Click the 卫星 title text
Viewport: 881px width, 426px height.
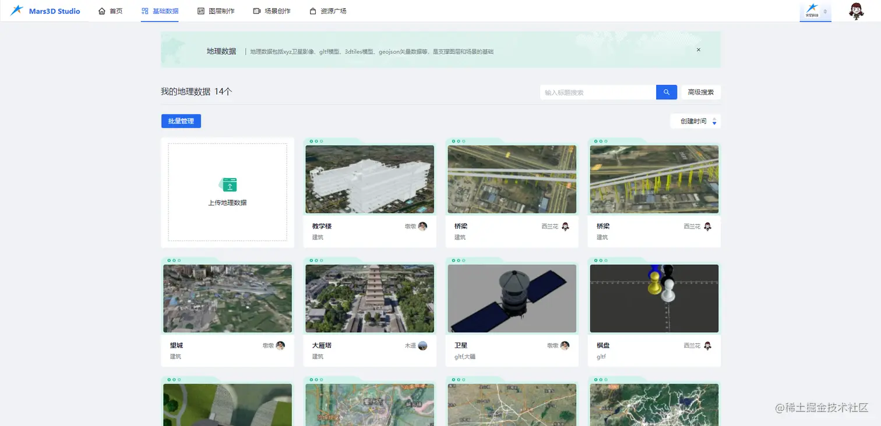(x=461, y=345)
